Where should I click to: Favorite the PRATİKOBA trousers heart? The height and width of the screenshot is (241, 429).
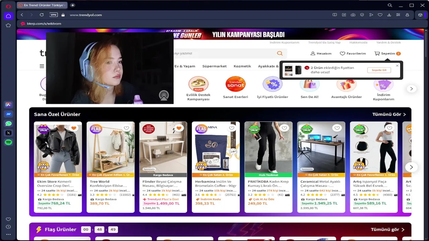pyautogui.click(x=284, y=128)
